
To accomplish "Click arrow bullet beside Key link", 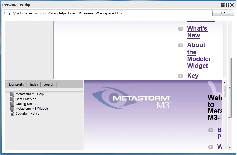I will point(180,76).
